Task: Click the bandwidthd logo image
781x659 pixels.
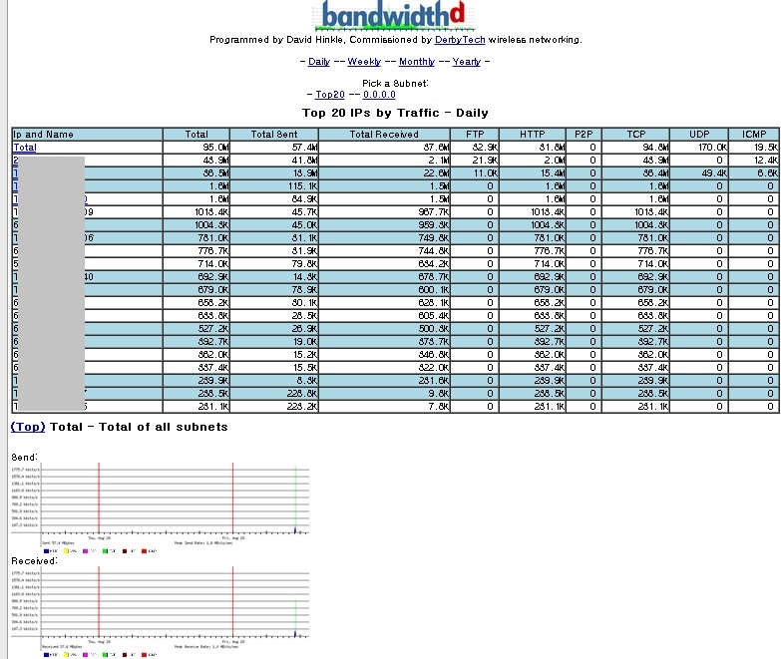Action: coord(395,15)
